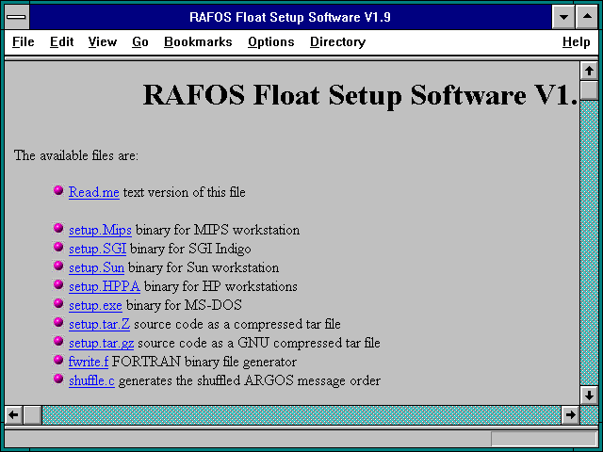
Task: Click the text 'The available files are:'
Action: tap(76, 155)
